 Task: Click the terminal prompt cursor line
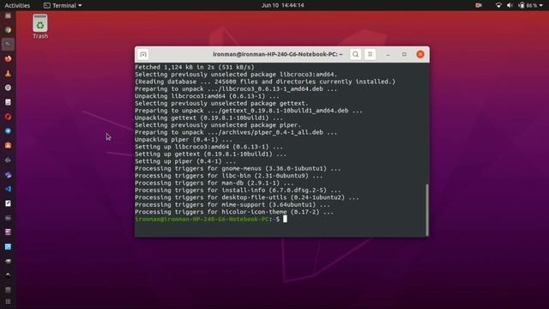211,220
